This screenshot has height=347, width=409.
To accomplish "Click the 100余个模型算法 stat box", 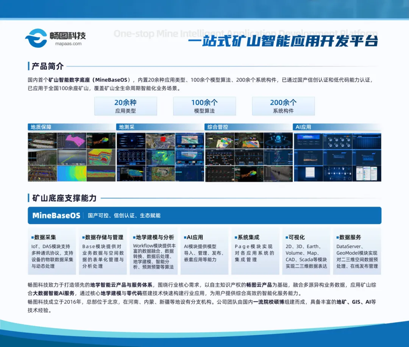I will click(204, 106).
